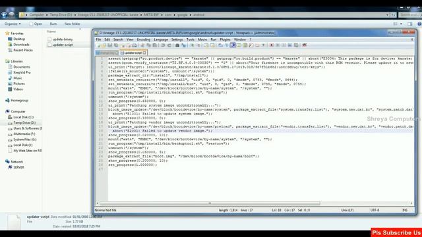Viewport: 422px width, 237px height.
Task: Open the Notepad++ File menu
Action: [x=98, y=39]
